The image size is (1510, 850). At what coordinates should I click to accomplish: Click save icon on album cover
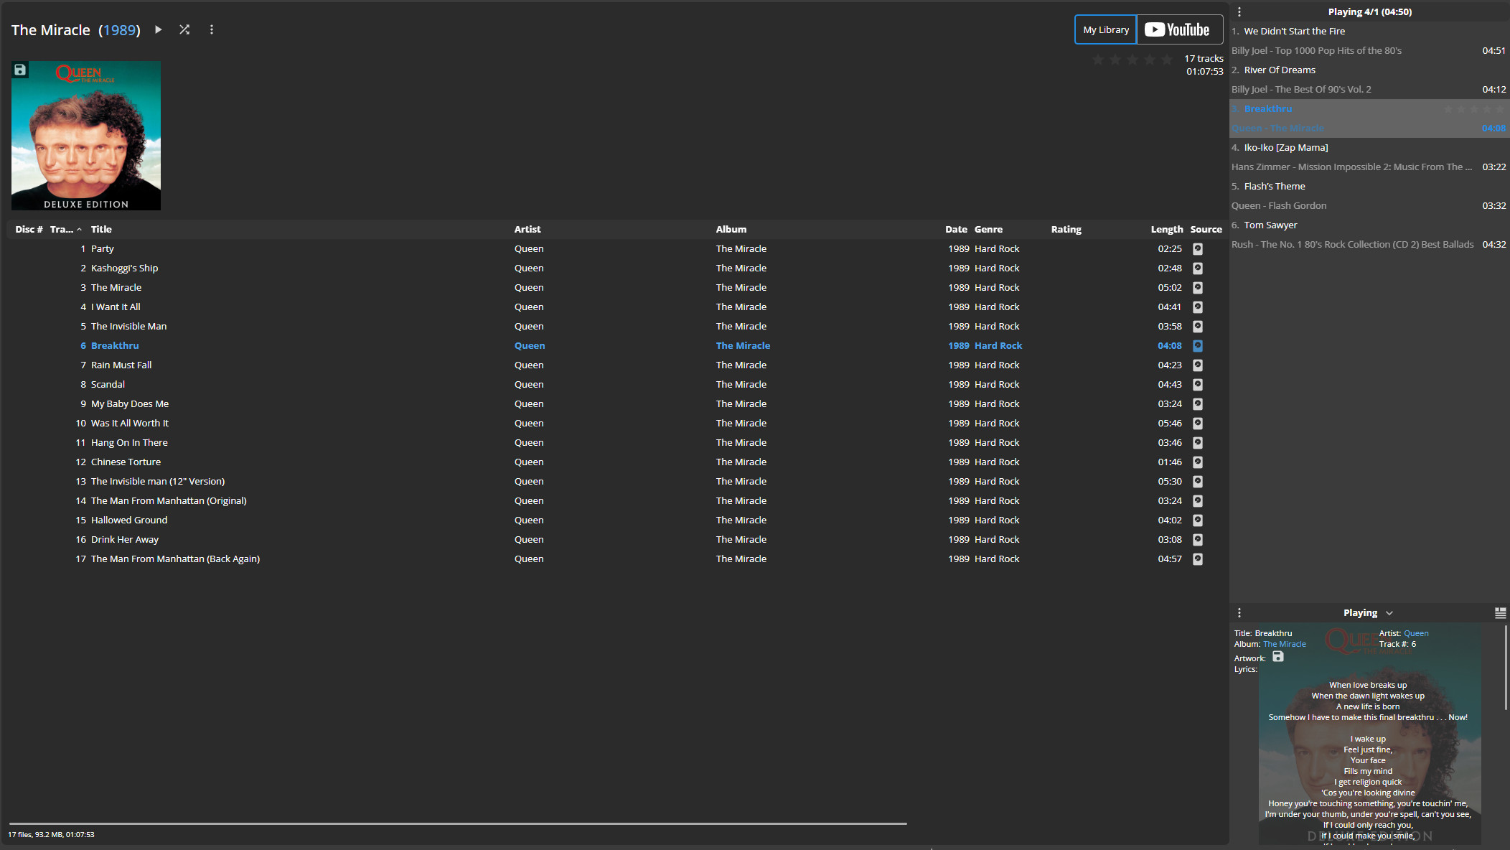tap(20, 70)
